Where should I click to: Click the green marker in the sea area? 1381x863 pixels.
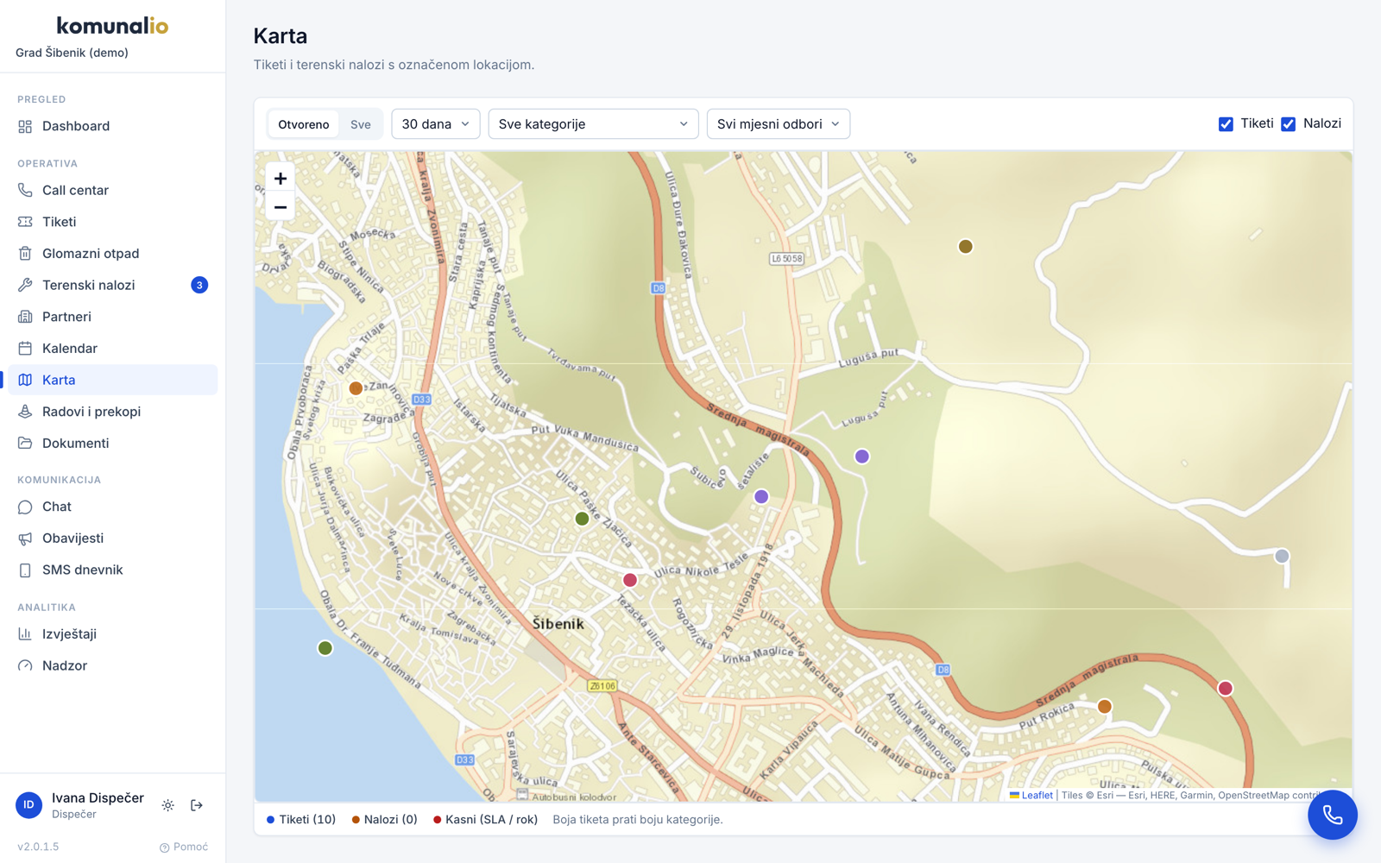pos(325,648)
